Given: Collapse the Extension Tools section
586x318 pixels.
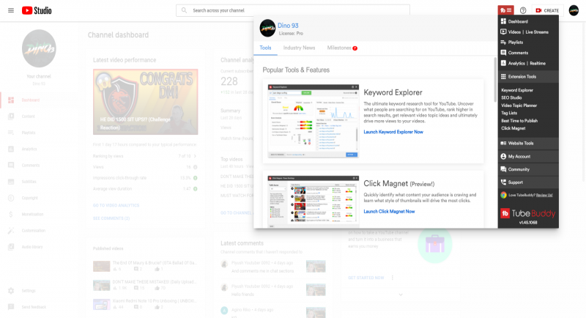Looking at the screenshot, I should [522, 76].
